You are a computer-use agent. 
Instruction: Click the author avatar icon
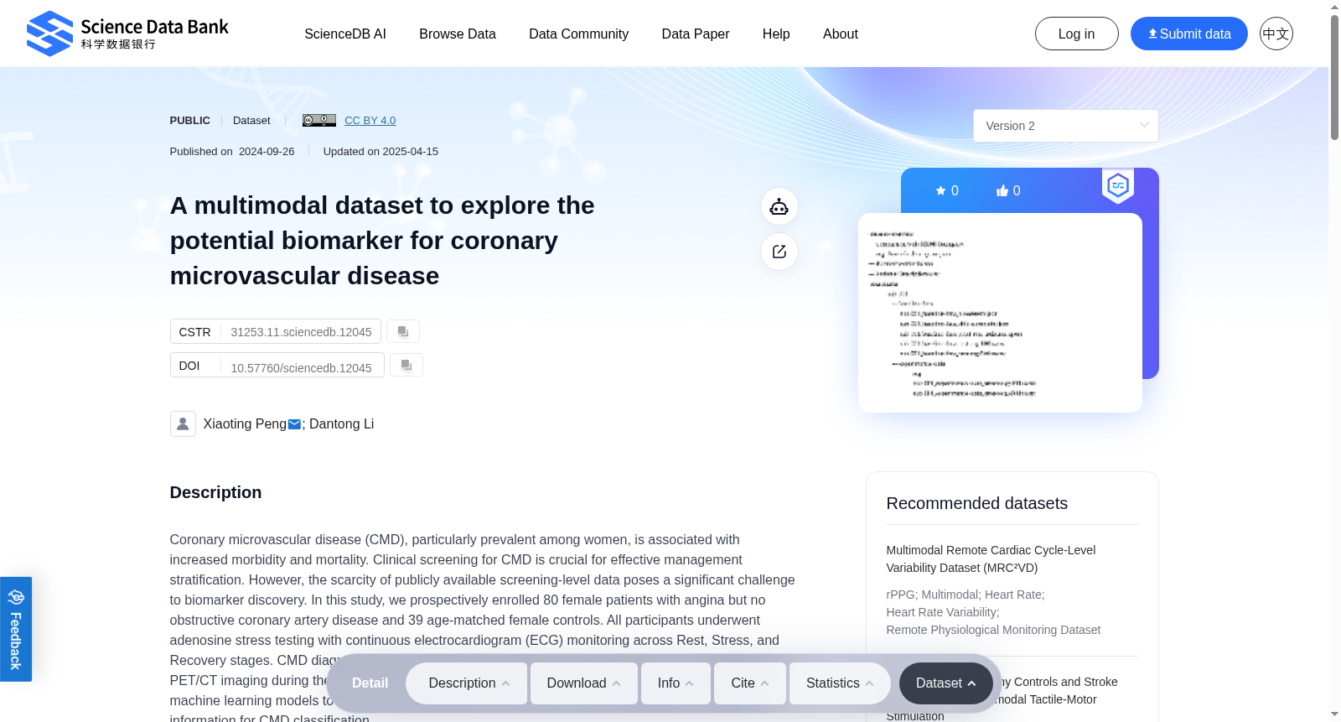[x=183, y=423]
